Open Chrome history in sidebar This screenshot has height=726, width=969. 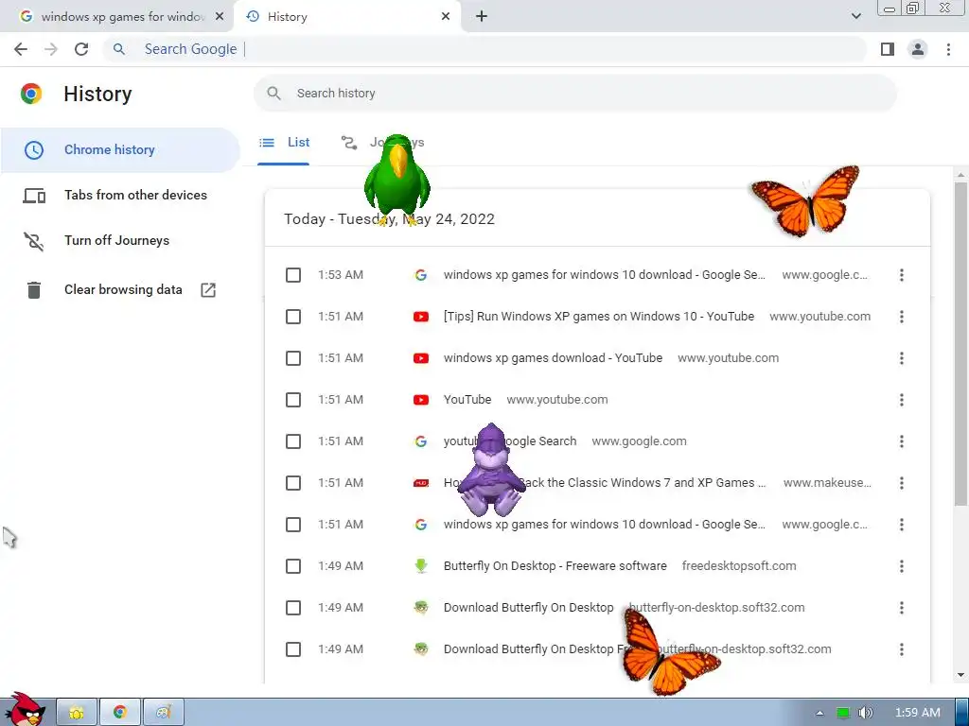(x=120, y=150)
